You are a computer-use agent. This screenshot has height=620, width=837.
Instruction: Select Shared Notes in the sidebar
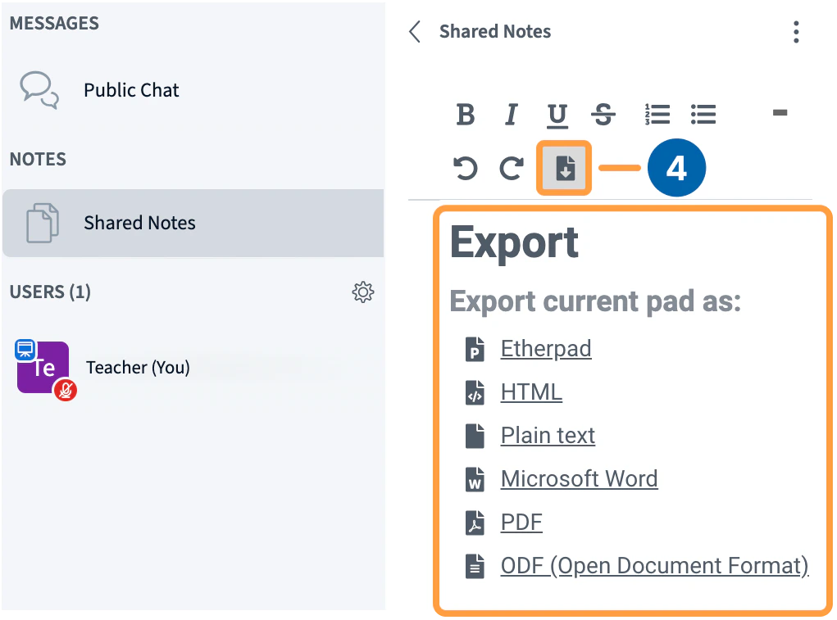(x=139, y=222)
